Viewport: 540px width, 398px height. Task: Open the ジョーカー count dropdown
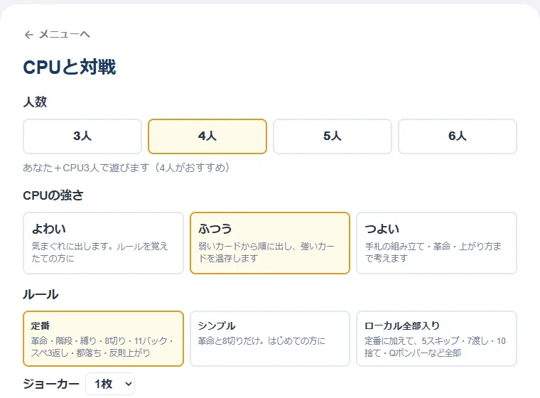click(110, 384)
